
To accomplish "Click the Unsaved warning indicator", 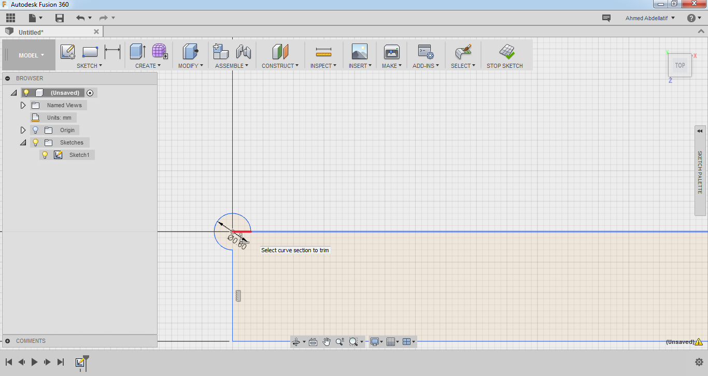I will click(x=699, y=342).
